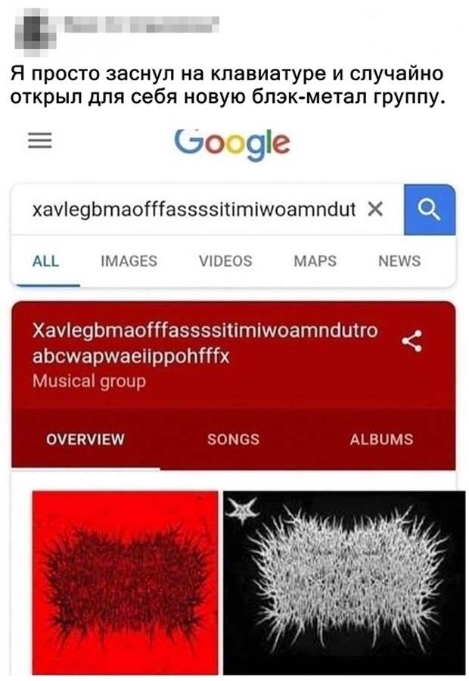This screenshot has width=469, height=681.
Task: Click the Xavlegbmaofff band name title
Action: 205,343
